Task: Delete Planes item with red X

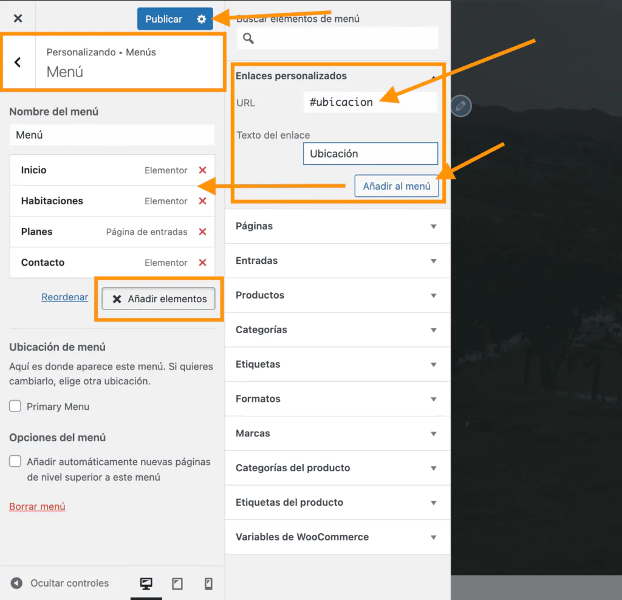Action: click(x=202, y=232)
